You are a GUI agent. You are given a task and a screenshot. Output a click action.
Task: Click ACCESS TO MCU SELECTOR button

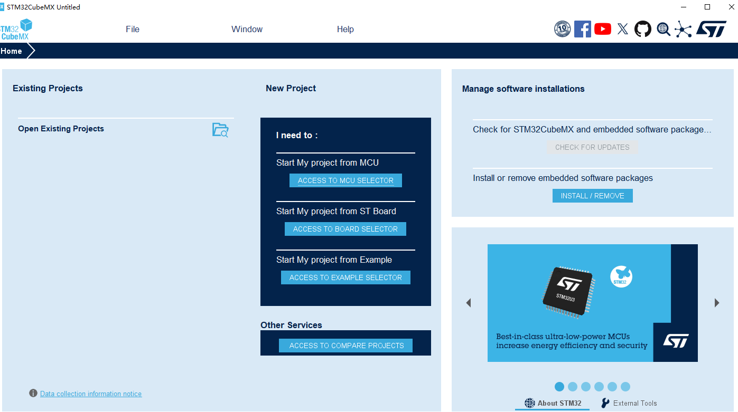click(x=345, y=180)
